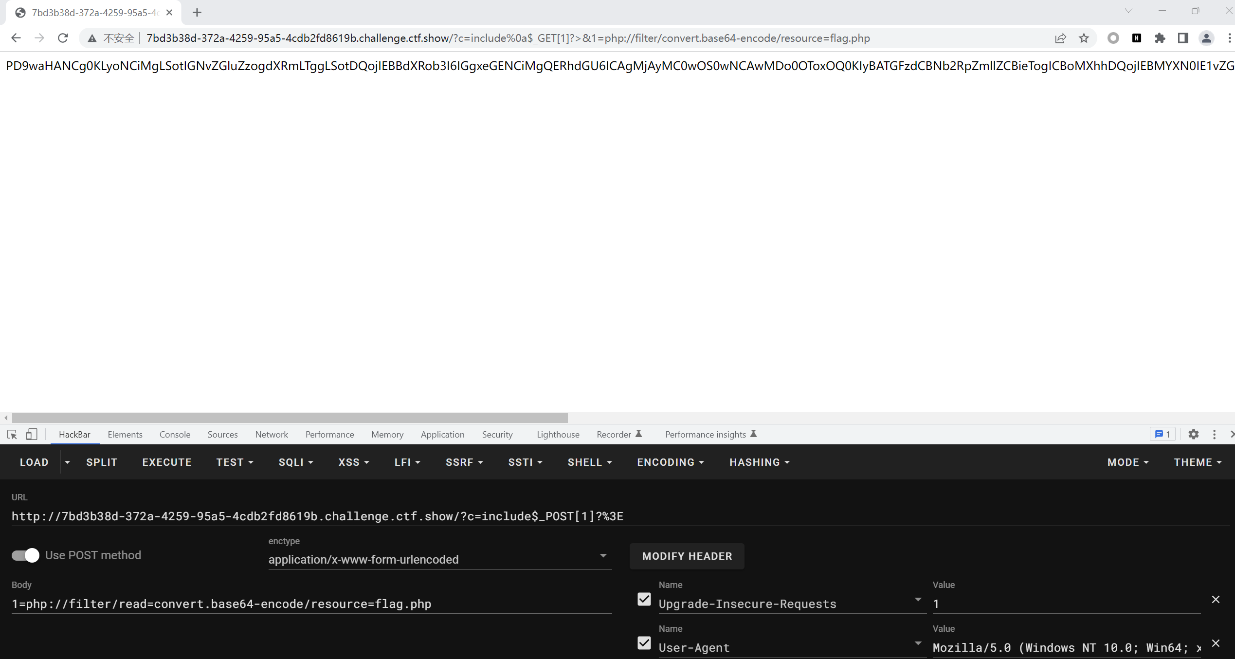Activate the inspect element picker

[12, 434]
